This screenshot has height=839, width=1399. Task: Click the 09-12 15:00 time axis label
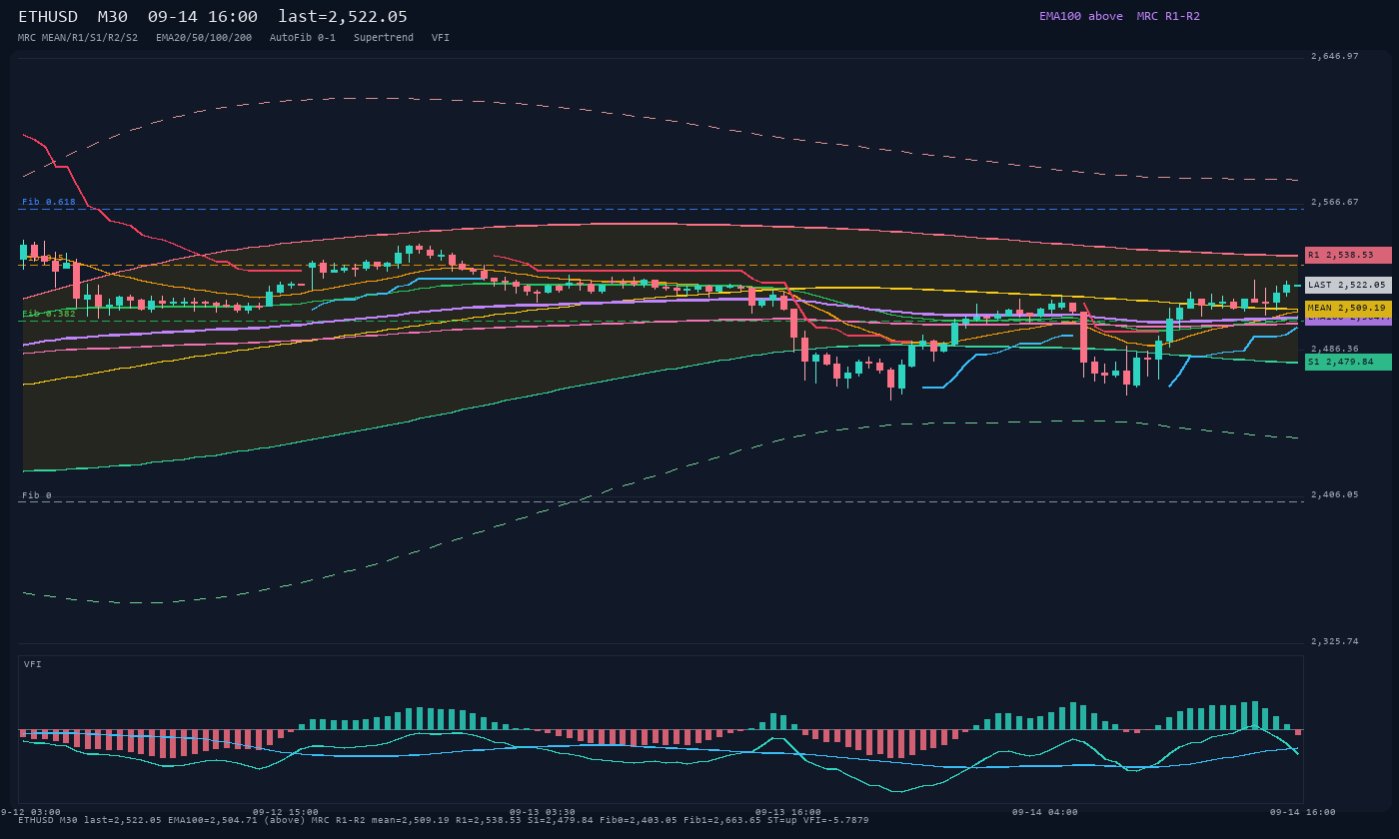(x=286, y=812)
